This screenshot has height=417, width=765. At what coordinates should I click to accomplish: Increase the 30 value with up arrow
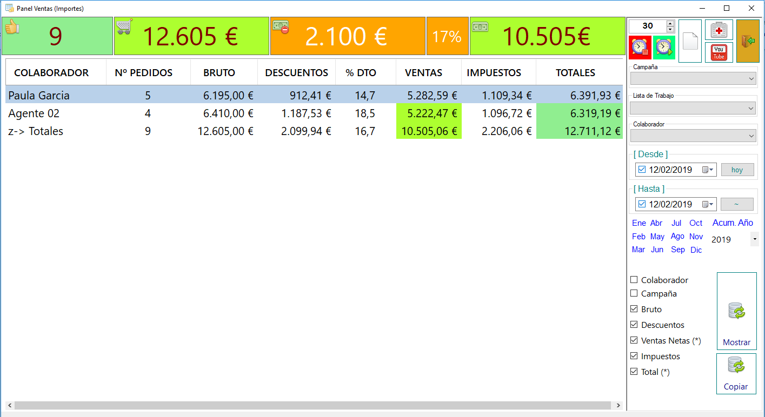tap(670, 23)
